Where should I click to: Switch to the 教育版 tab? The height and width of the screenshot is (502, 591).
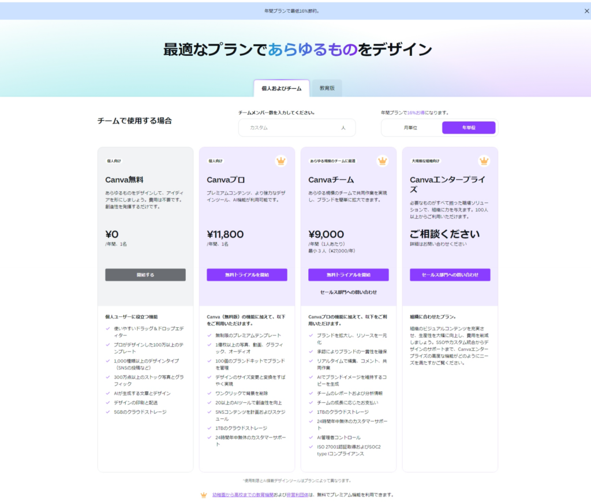(x=327, y=89)
